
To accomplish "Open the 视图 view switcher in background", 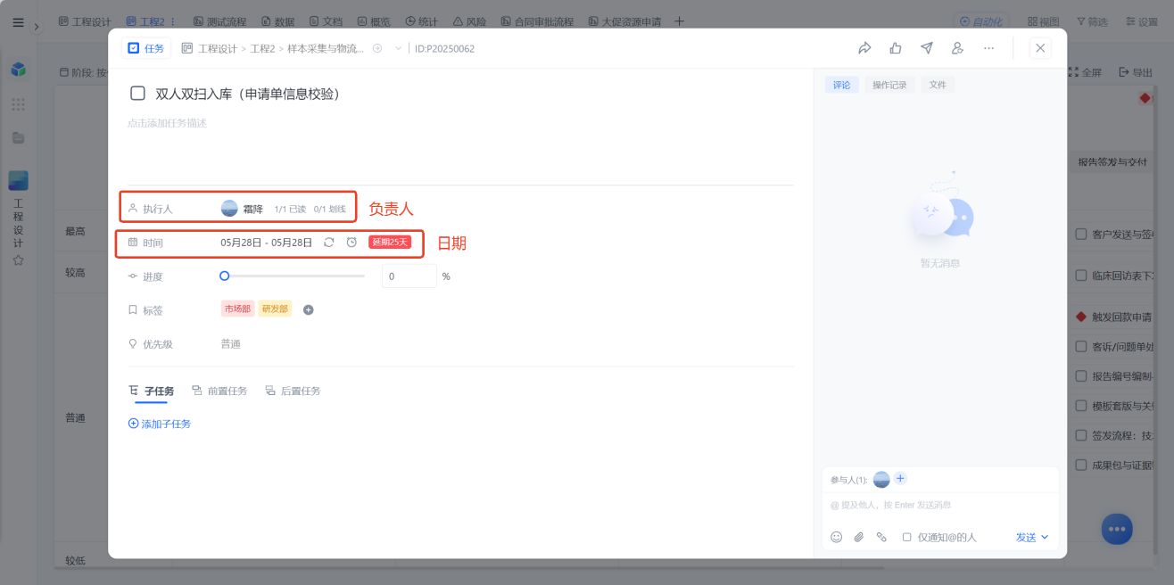I will 1043,21.
